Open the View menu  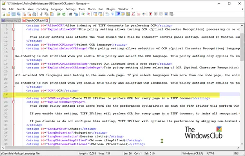click(31, 9)
